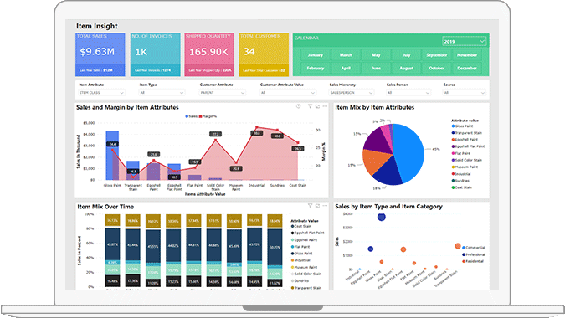Open the Source dropdown
This screenshot has height=318, width=565.
pyautogui.click(x=464, y=93)
